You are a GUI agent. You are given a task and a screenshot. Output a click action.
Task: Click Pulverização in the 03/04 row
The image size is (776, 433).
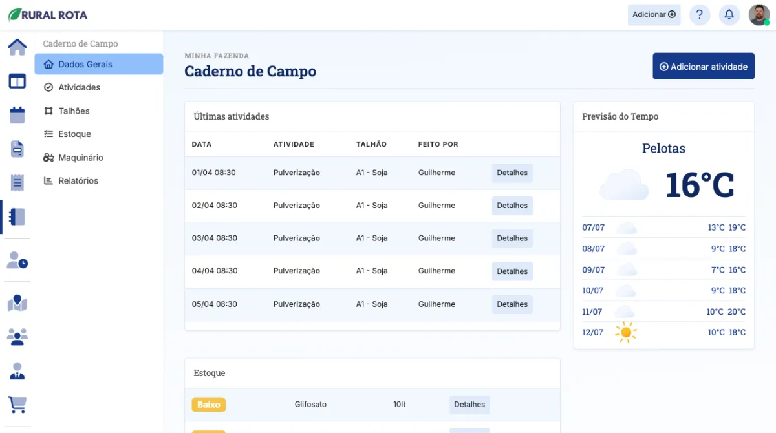297,238
